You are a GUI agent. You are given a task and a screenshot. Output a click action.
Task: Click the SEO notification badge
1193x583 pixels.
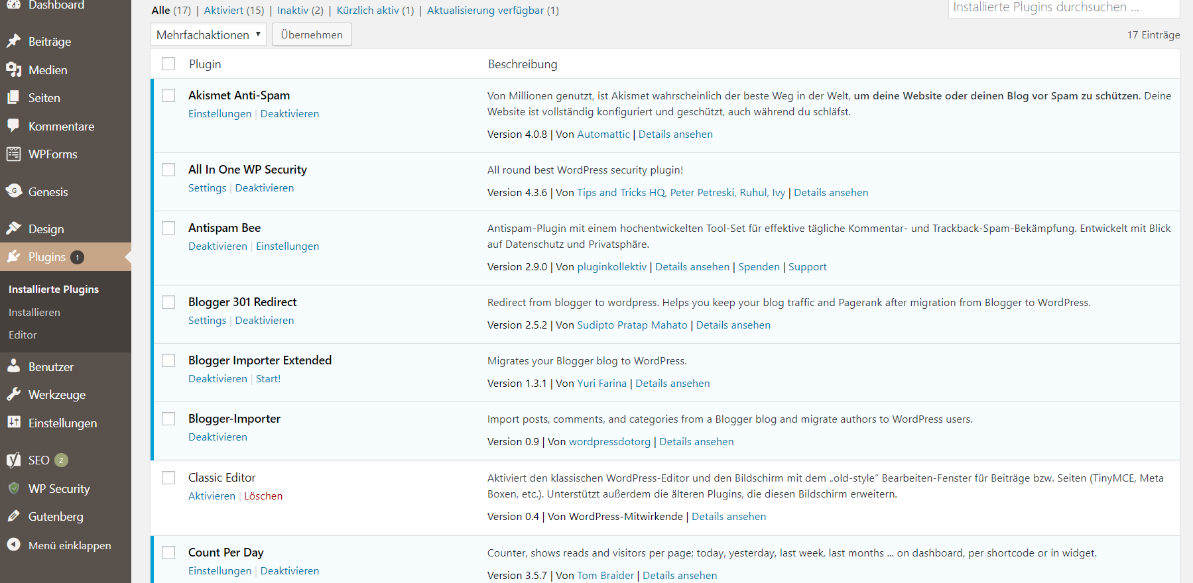point(61,460)
